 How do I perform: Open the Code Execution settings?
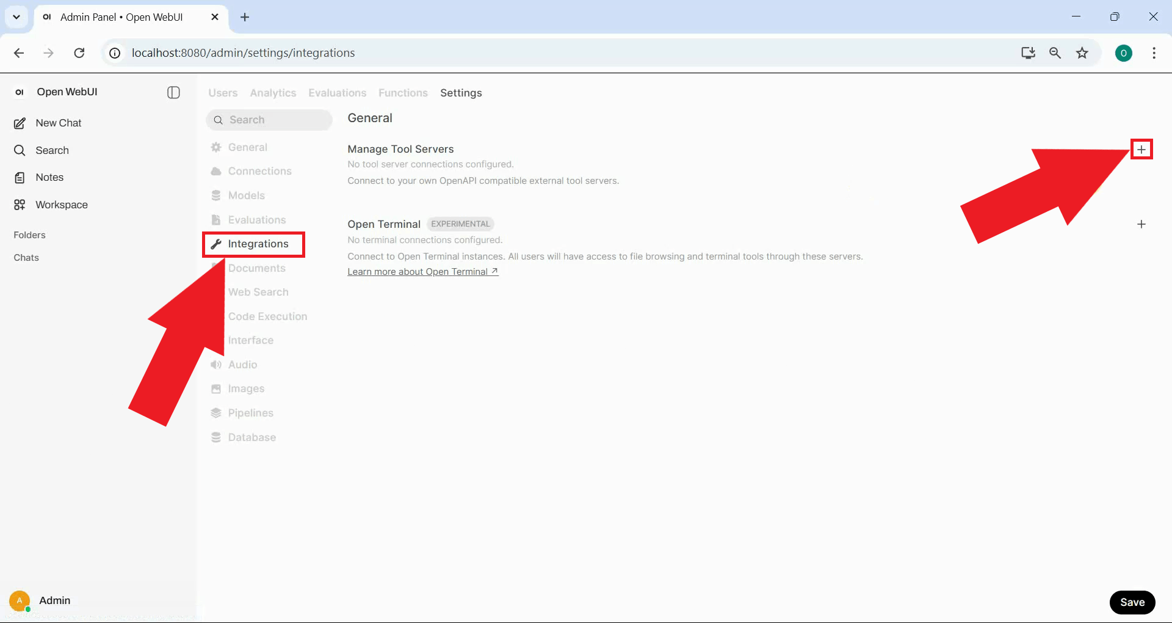[x=267, y=316]
